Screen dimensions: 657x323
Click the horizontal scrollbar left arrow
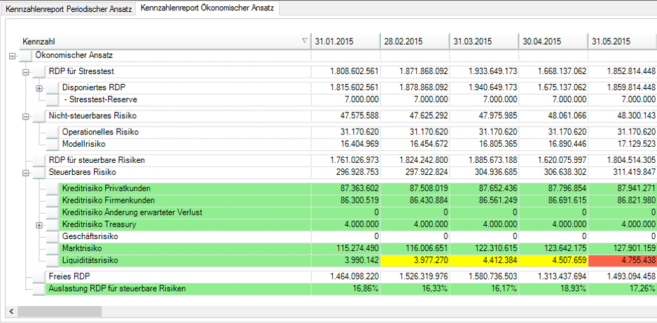tap(10, 311)
